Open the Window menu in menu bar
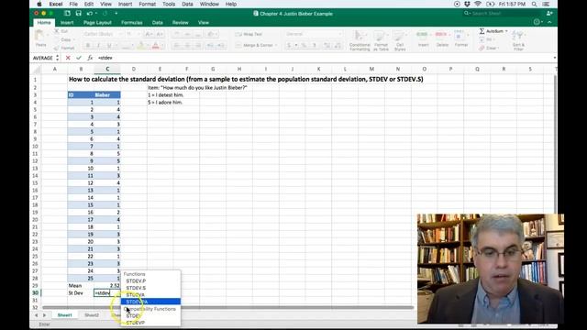The image size is (587, 330). tap(209, 4)
